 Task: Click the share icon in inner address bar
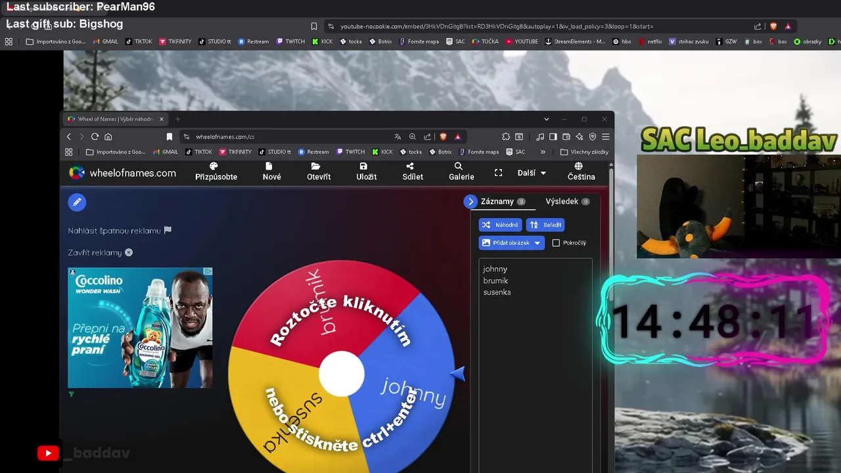point(428,137)
